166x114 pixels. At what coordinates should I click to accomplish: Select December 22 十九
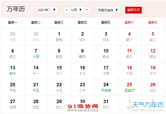pos(59,87)
